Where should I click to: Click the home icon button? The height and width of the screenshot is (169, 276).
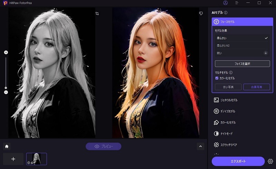[7, 146]
